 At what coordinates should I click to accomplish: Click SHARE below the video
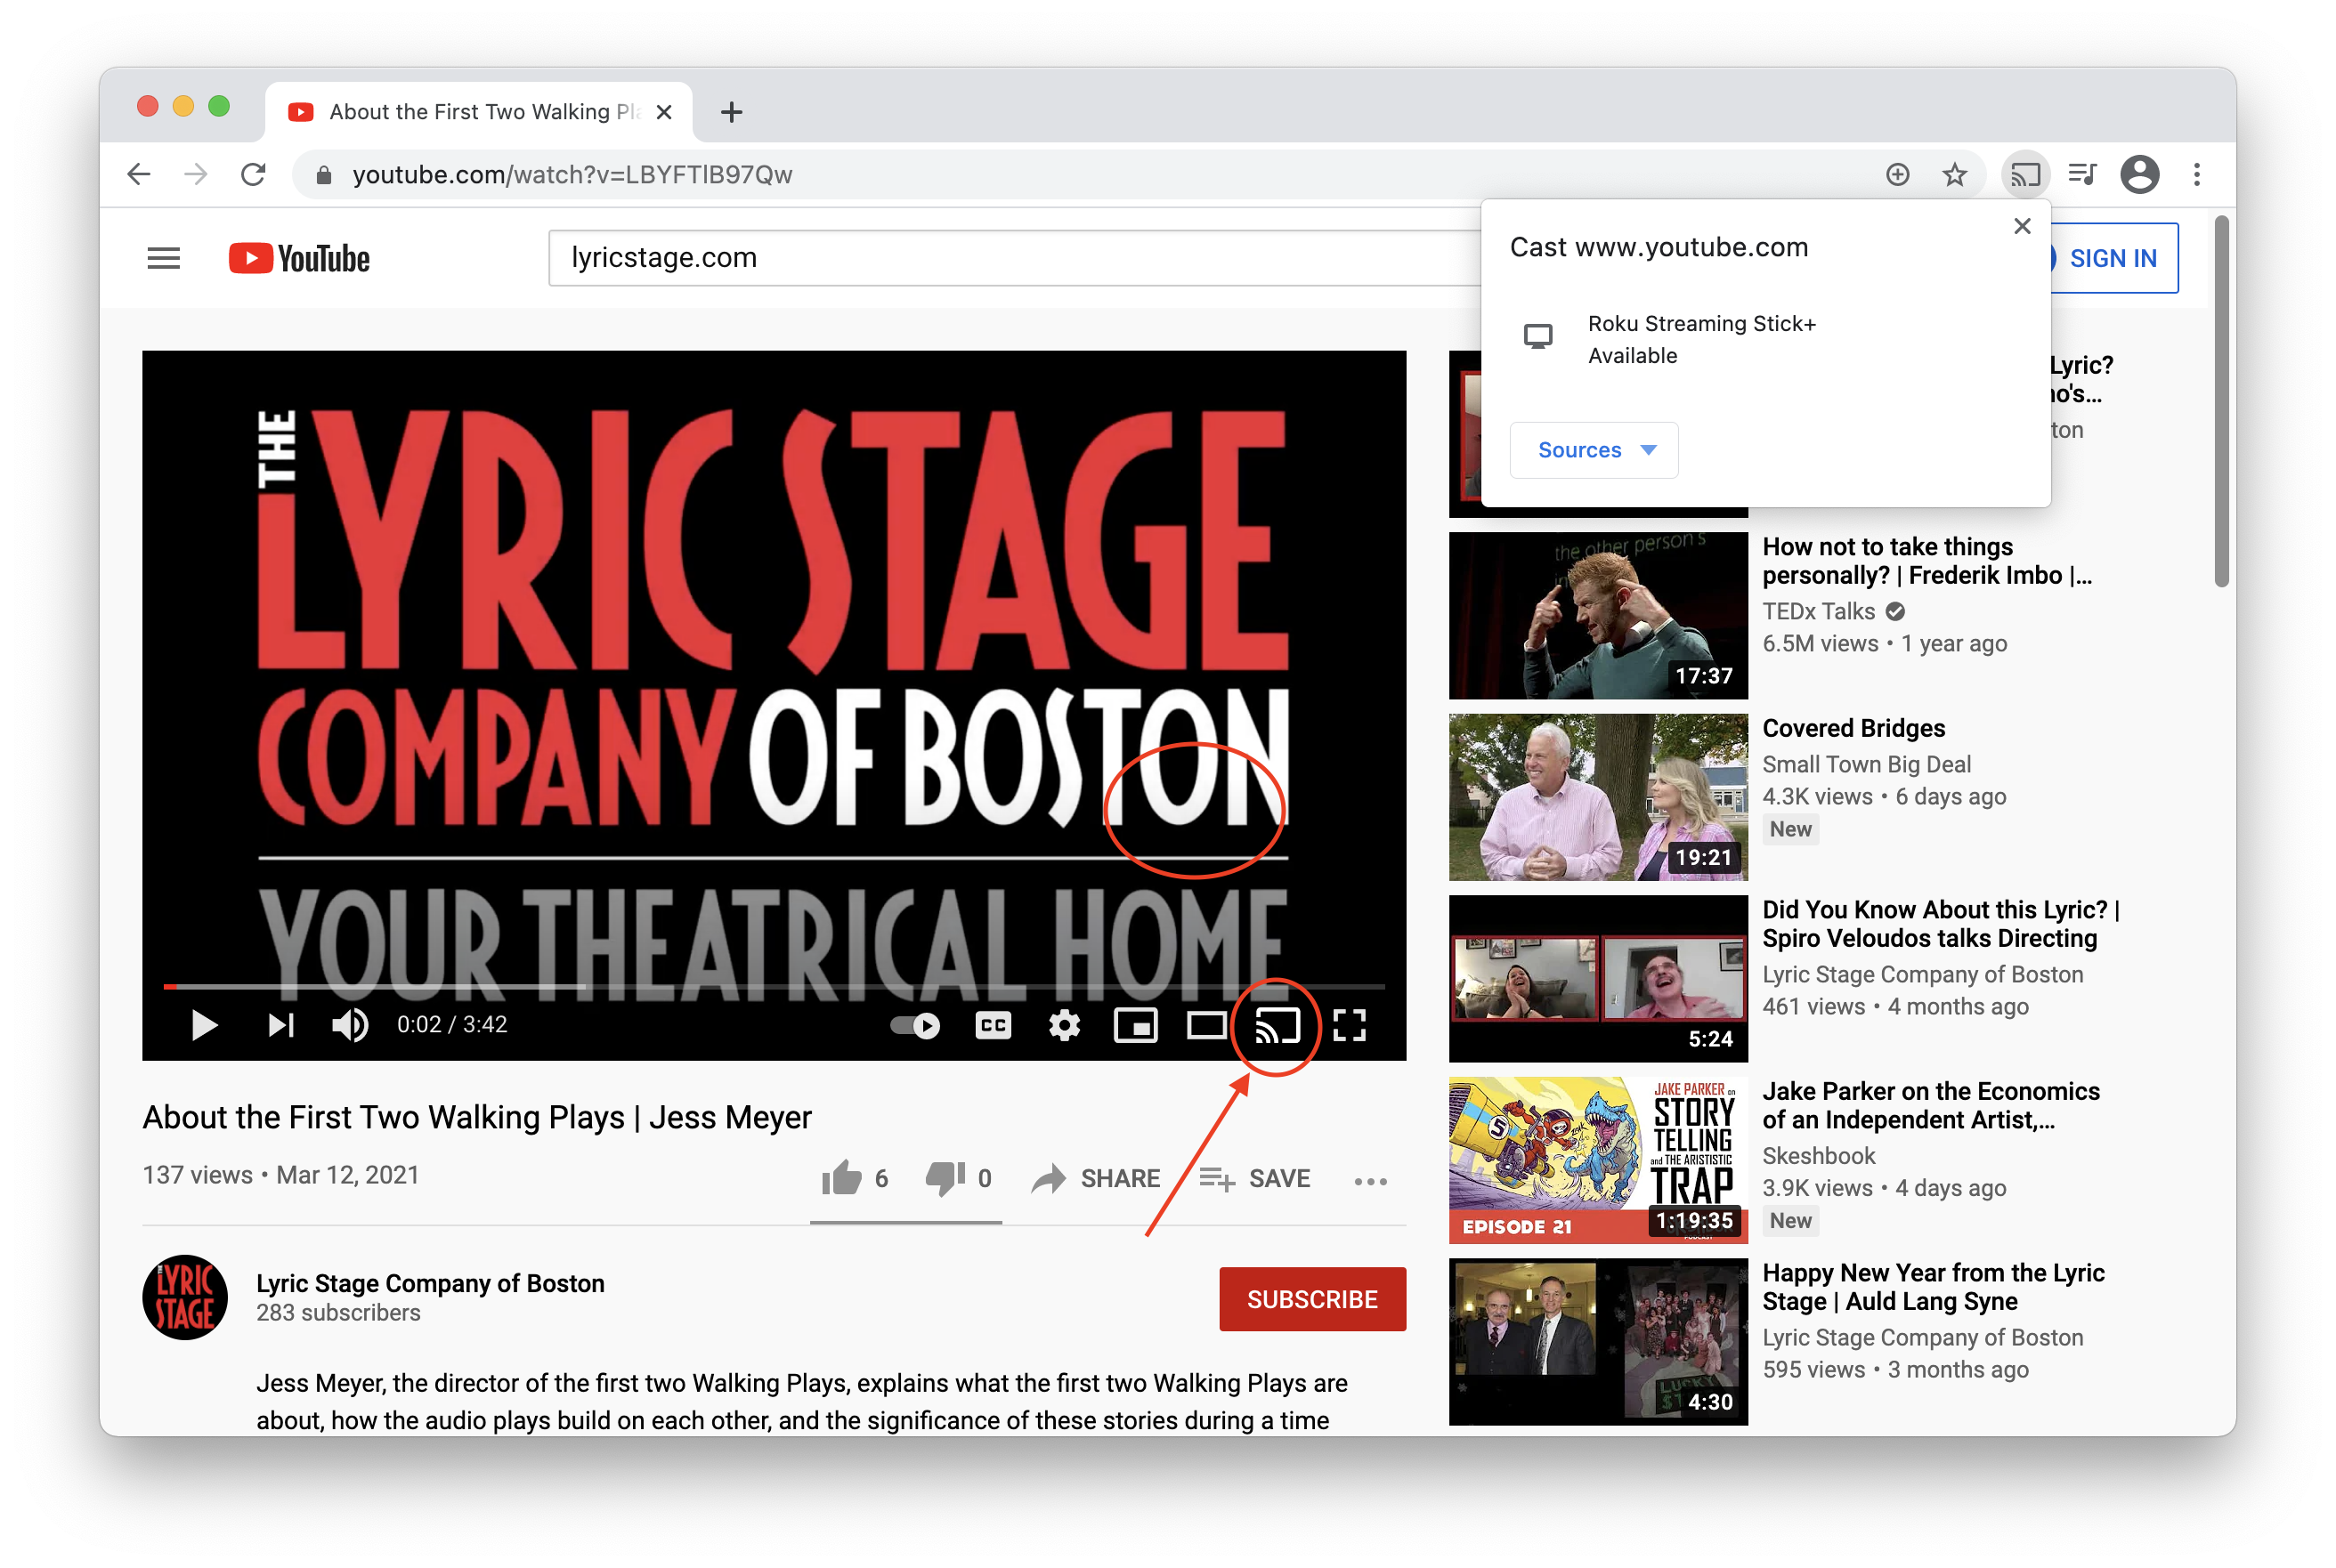click(x=1097, y=1179)
